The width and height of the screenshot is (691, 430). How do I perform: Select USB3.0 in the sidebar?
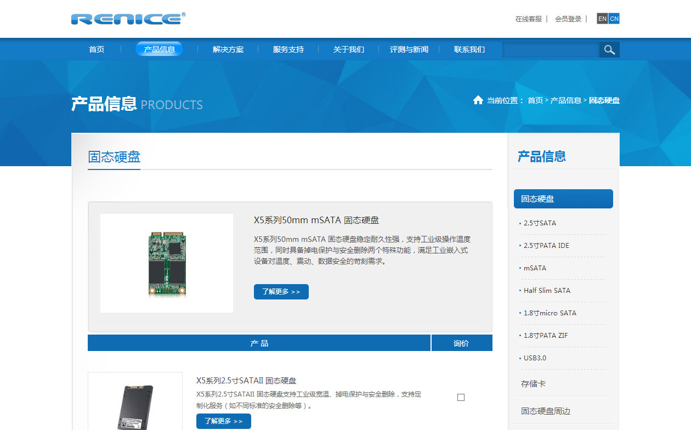click(x=535, y=358)
